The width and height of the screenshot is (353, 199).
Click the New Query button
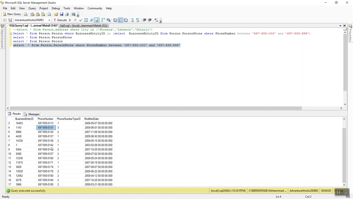coord(12,14)
